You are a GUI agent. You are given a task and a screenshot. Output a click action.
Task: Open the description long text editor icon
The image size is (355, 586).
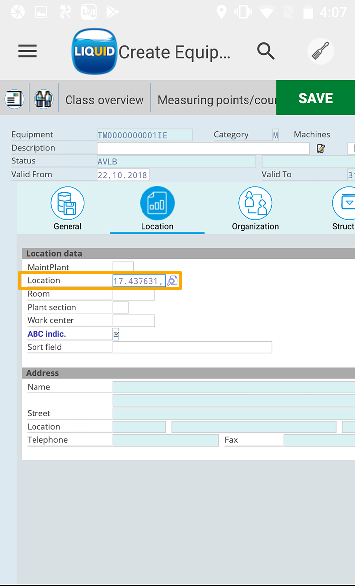(x=321, y=148)
